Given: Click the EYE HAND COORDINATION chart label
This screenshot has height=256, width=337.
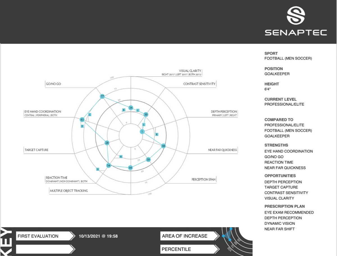Looking at the screenshot, I should pyautogui.click(x=43, y=112).
